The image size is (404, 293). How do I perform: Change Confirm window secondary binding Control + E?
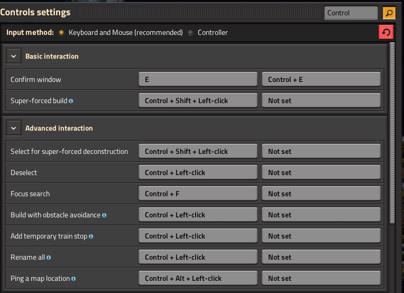(x=321, y=79)
